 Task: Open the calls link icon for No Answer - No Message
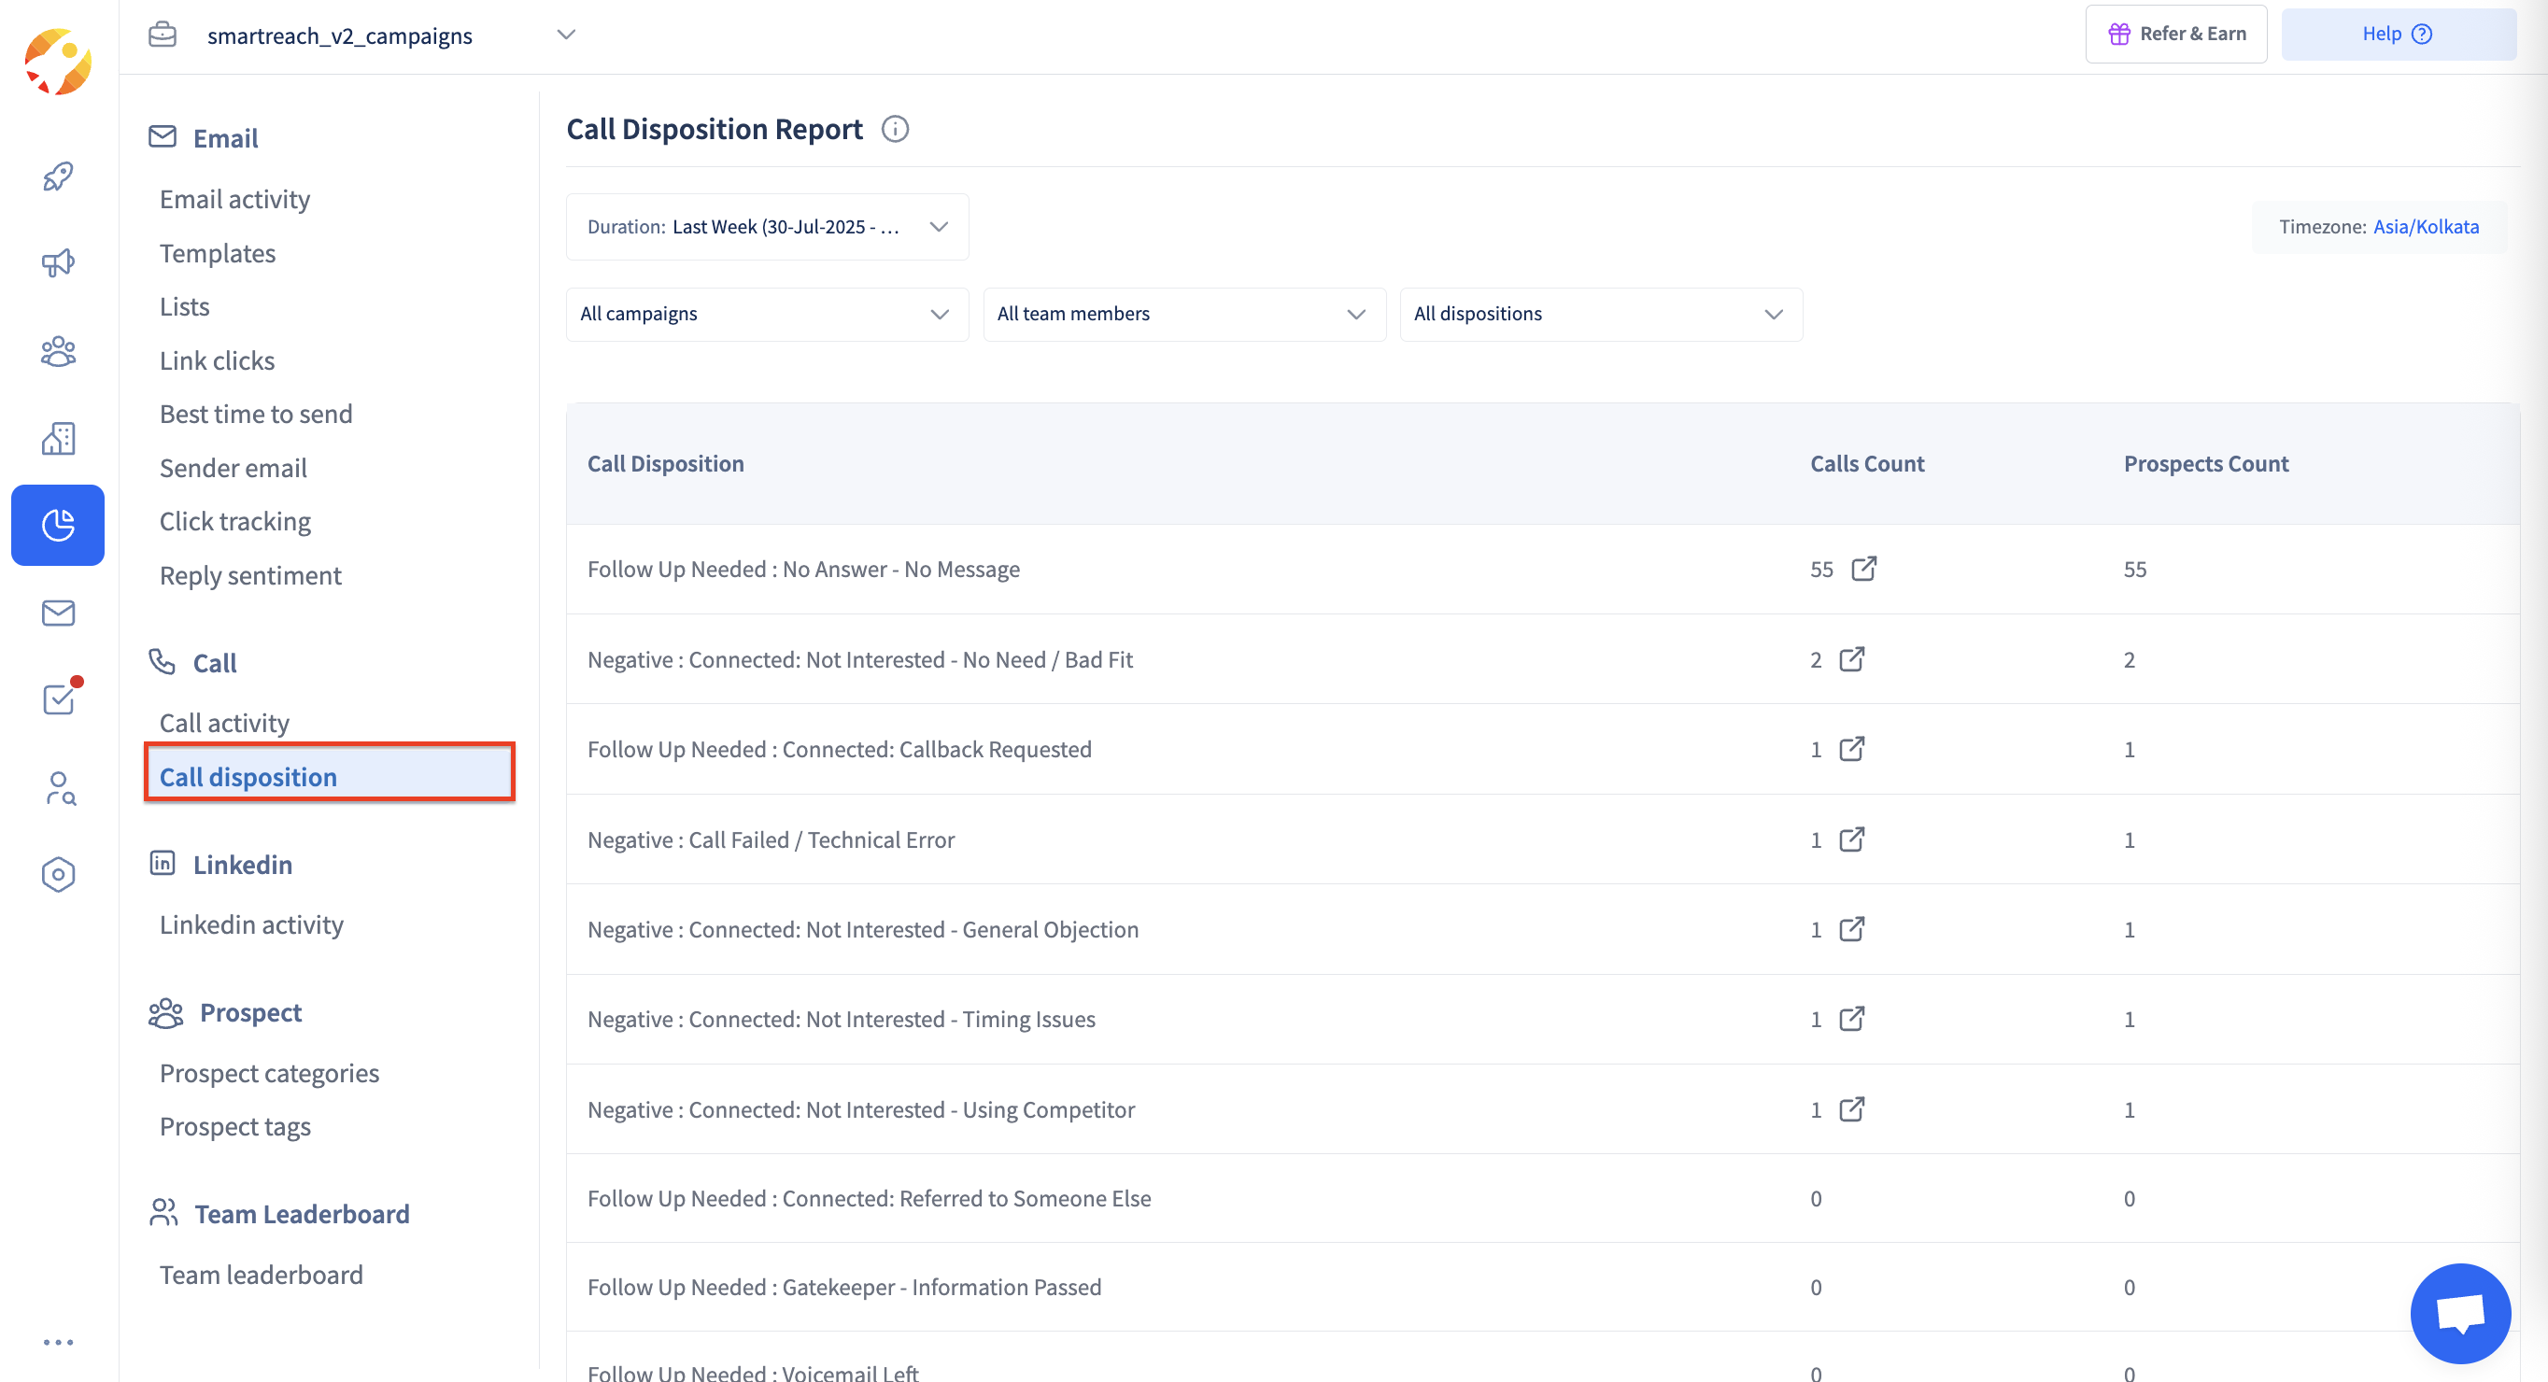1863,569
